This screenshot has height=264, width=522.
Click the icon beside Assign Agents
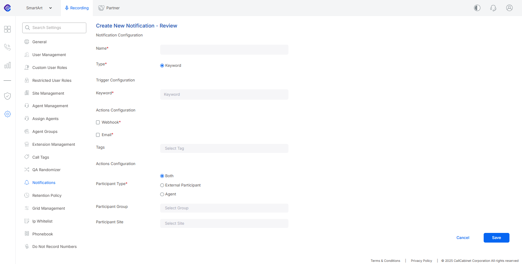(x=27, y=119)
